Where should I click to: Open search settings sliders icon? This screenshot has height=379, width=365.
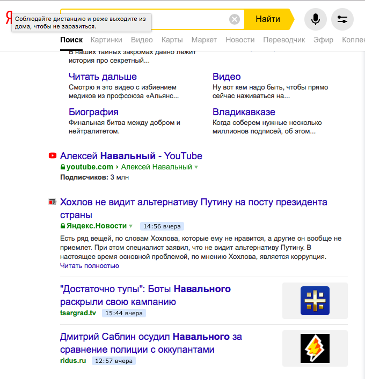pyautogui.click(x=342, y=19)
